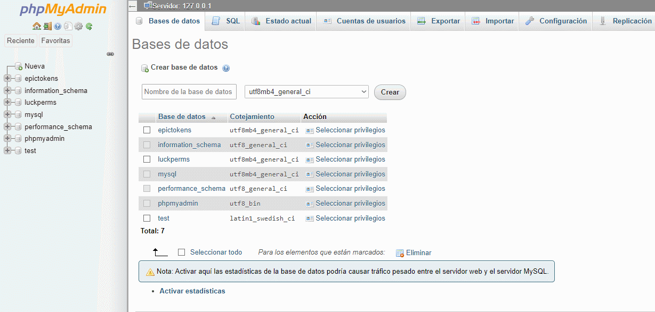Click the link chain icon in the sidebar
The image size is (655, 312).
tap(110, 54)
